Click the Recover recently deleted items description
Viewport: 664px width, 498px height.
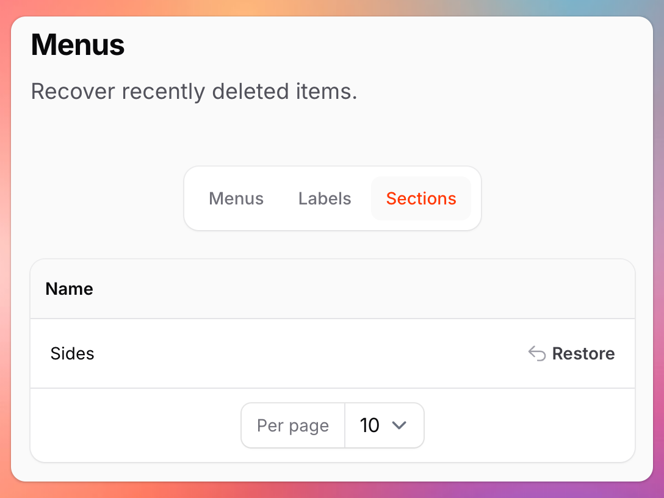coord(194,91)
